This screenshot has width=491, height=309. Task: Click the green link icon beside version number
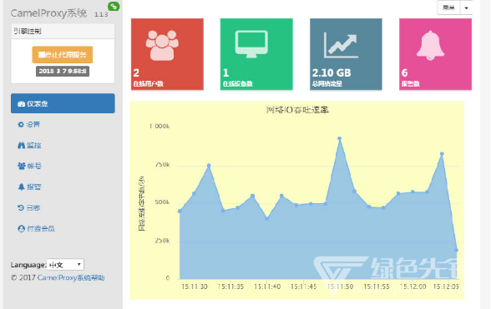click(x=114, y=6)
